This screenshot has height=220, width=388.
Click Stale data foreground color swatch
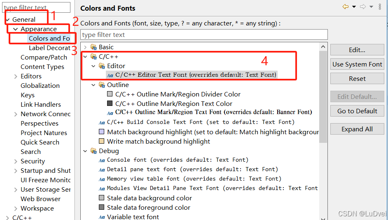coord(101,207)
